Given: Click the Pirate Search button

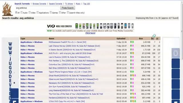Looking at the screenshot, I should coord(67,8).
